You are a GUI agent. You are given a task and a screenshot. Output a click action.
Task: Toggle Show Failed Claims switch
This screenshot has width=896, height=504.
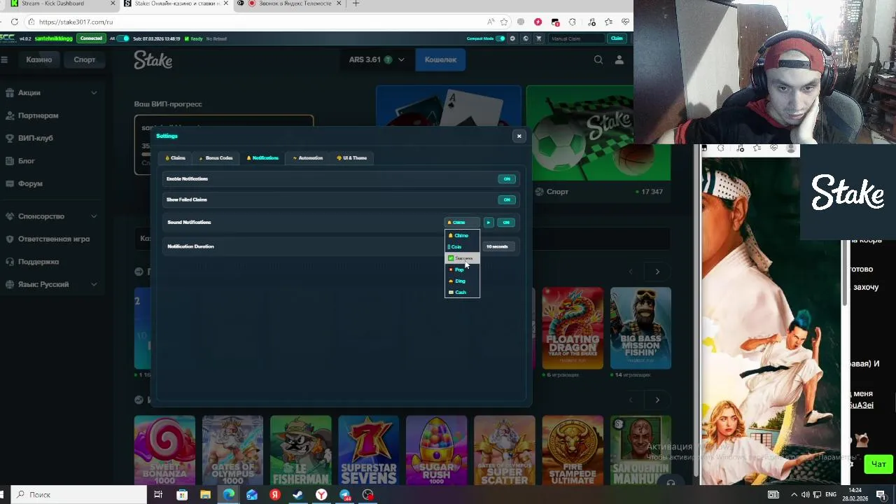507,200
